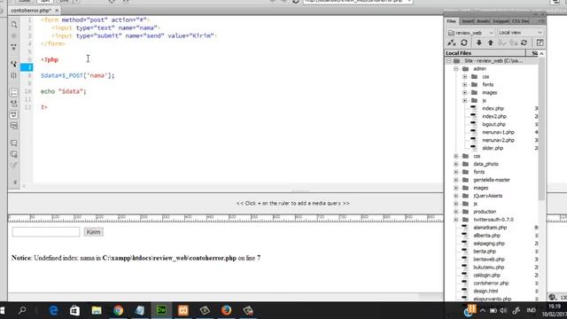This screenshot has height=319, width=567.
Task: Collapse the Site - review_web root node
Action: pyautogui.click(x=449, y=61)
